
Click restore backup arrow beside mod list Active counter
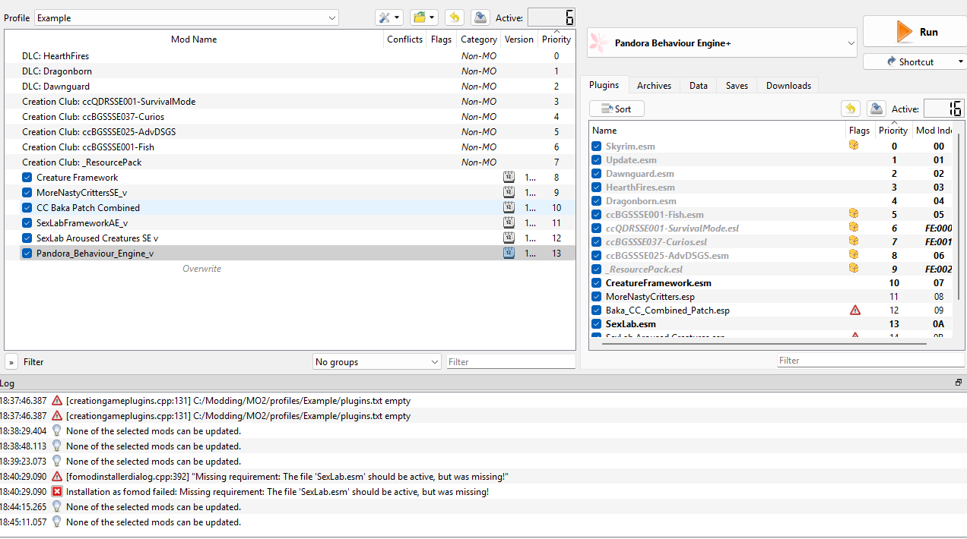(x=454, y=17)
